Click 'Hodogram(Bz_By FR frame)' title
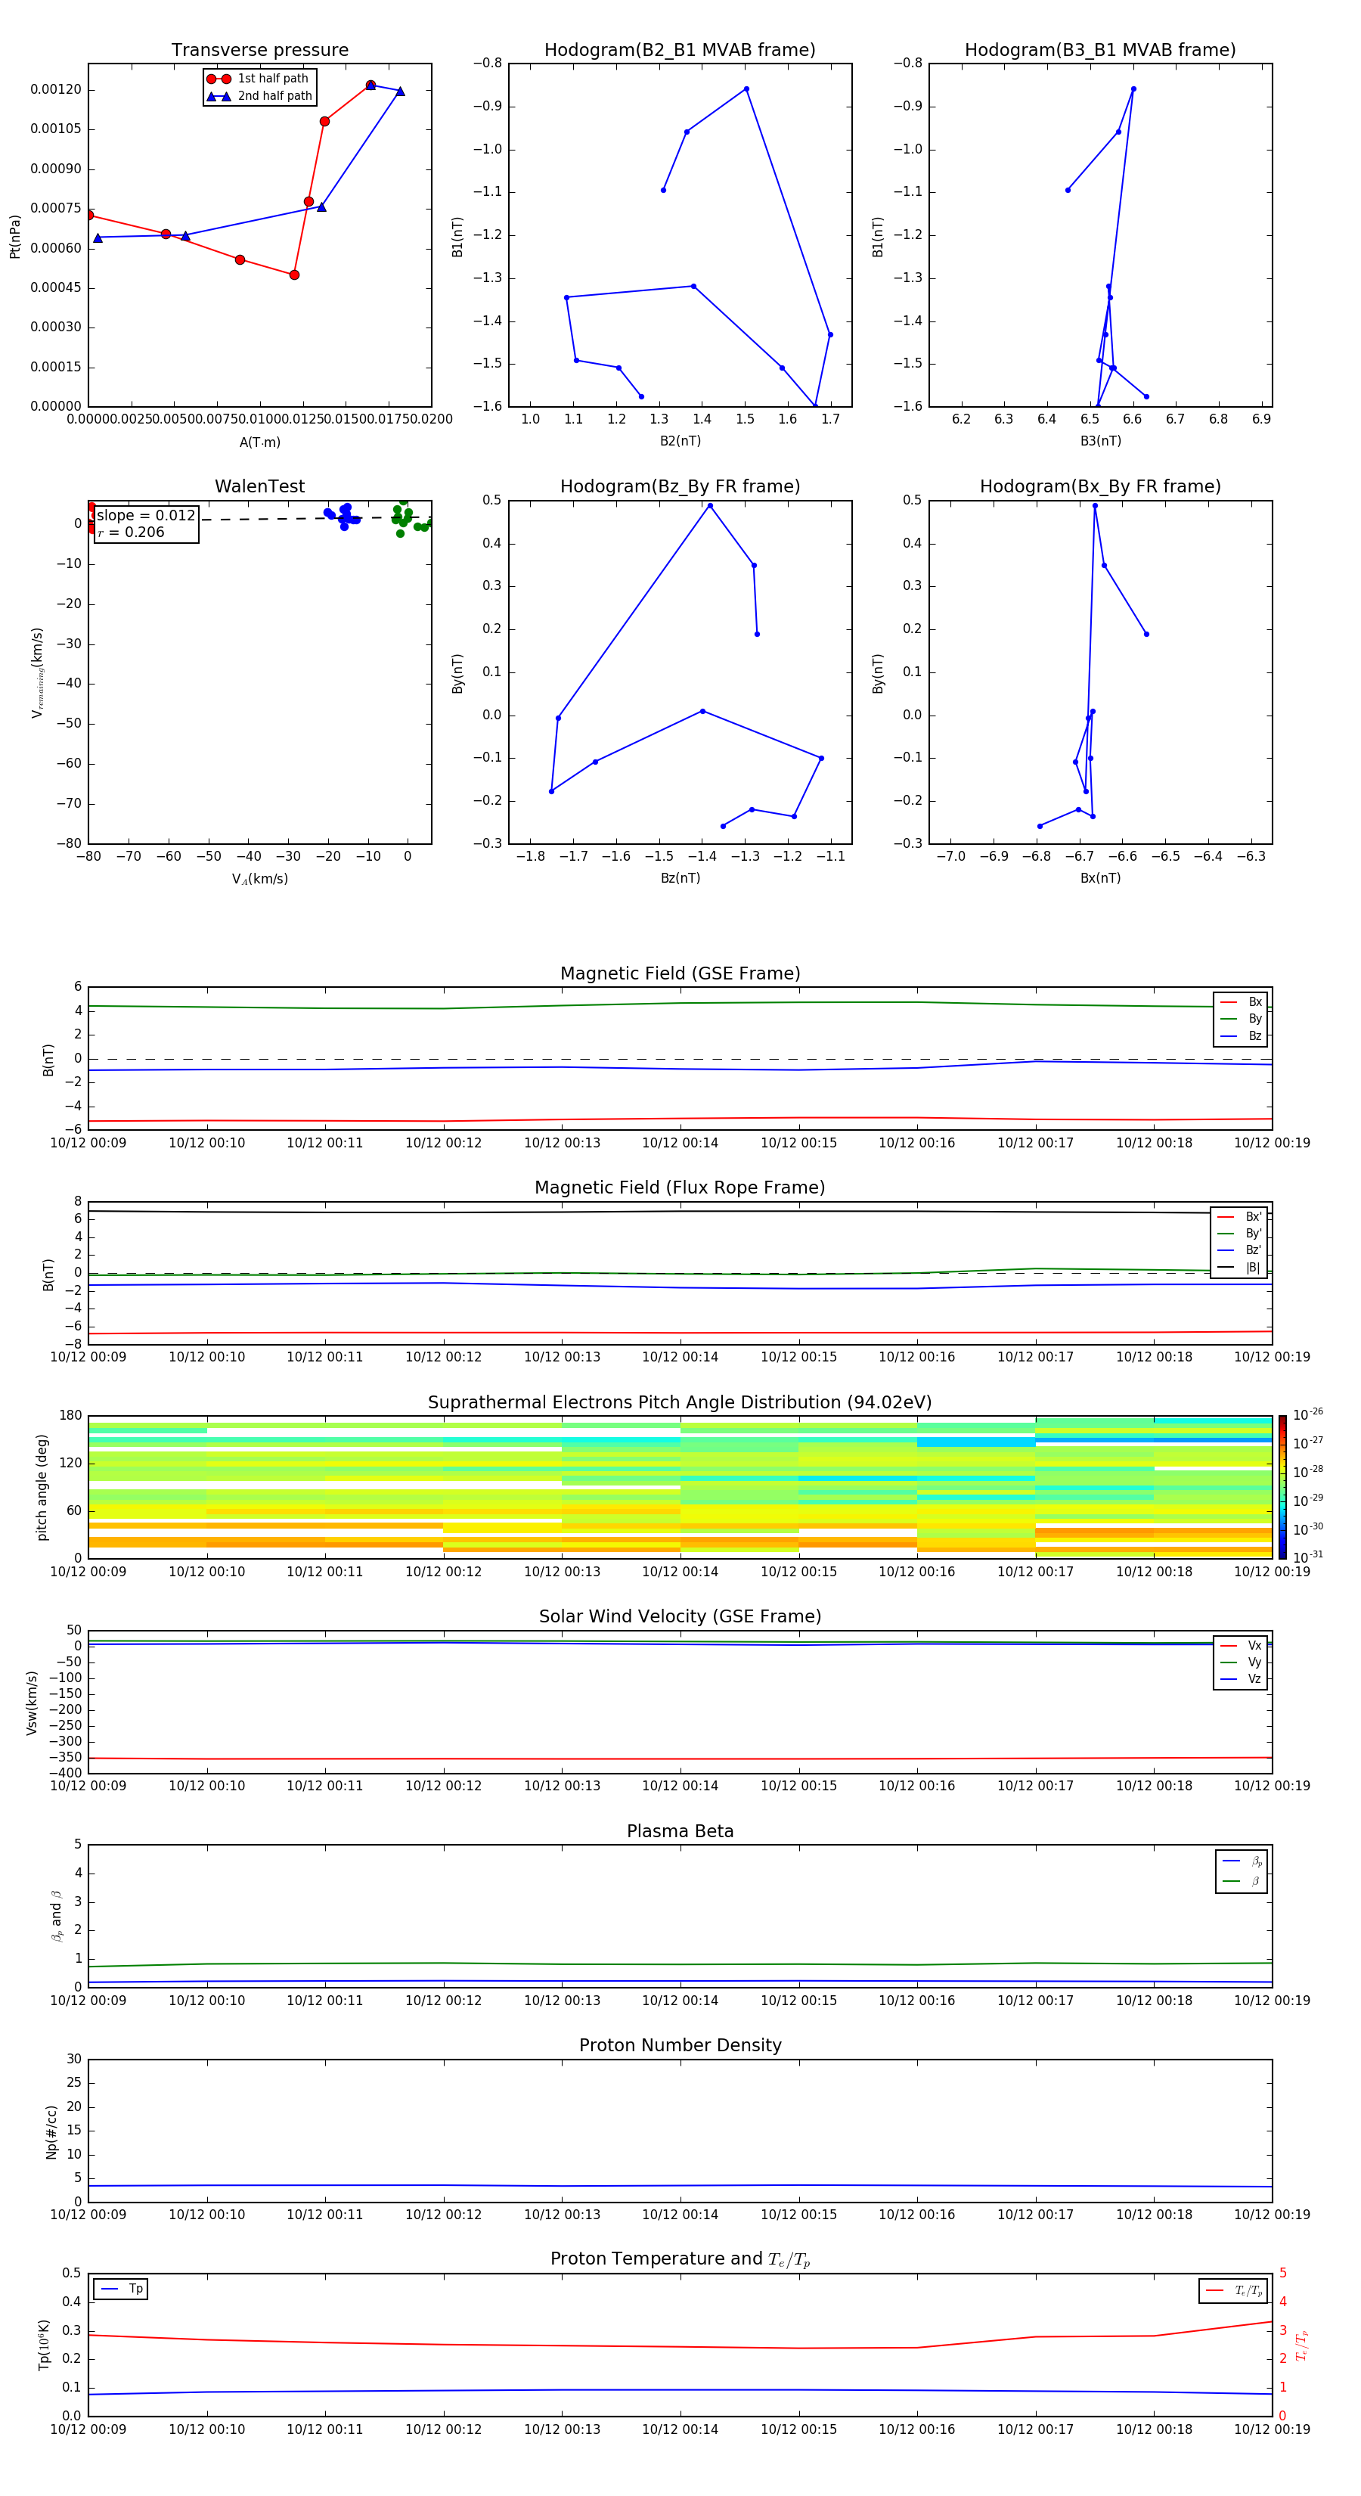Image resolution: width=1361 pixels, height=2496 pixels. 680,486
